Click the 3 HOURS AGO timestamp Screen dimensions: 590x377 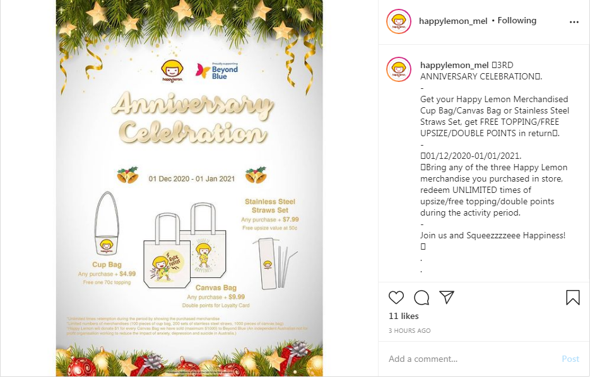click(x=410, y=331)
